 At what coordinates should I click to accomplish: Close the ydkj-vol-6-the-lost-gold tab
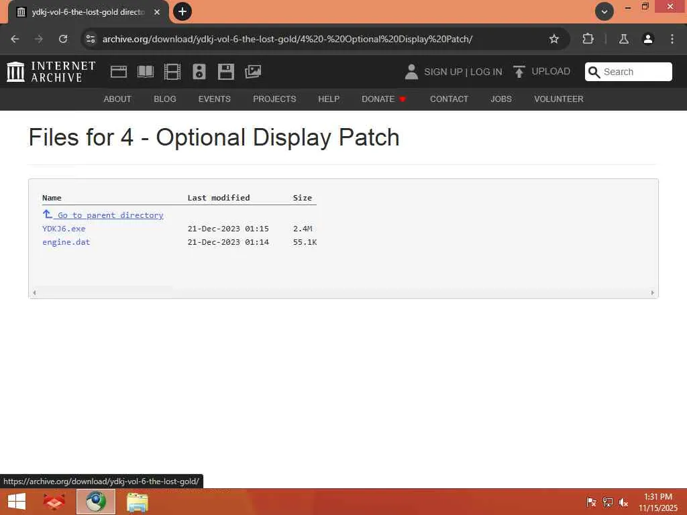click(x=157, y=12)
